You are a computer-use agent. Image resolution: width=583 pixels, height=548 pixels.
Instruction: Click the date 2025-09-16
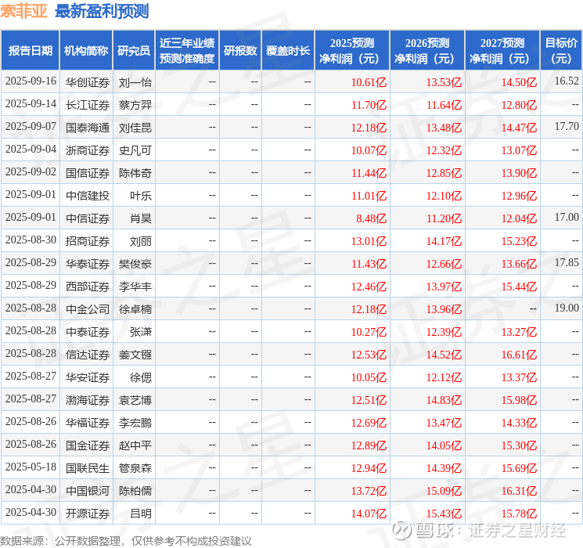pos(31,81)
